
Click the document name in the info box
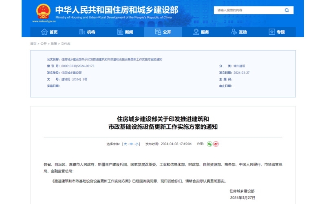tap(112, 59)
